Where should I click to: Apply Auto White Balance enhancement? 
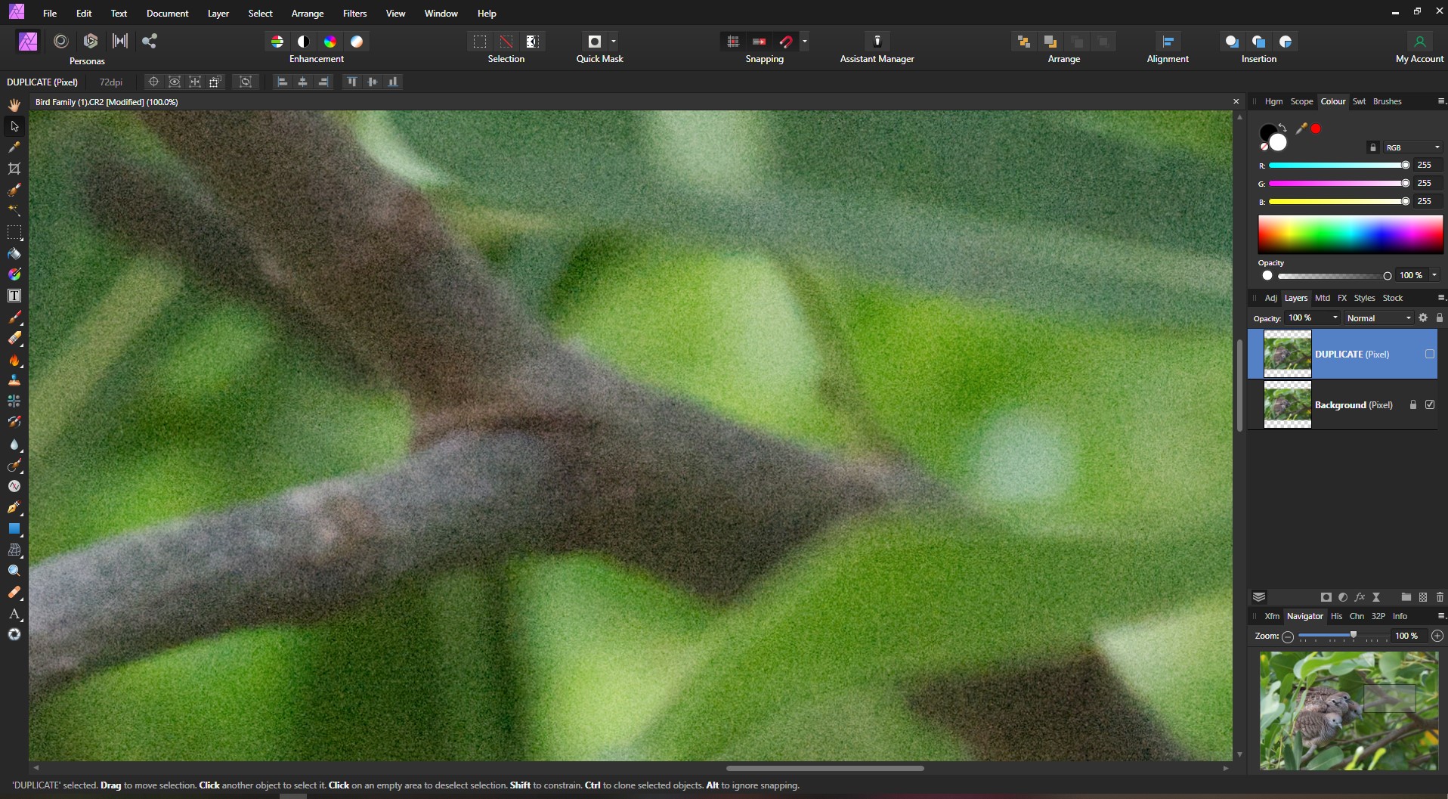357,42
